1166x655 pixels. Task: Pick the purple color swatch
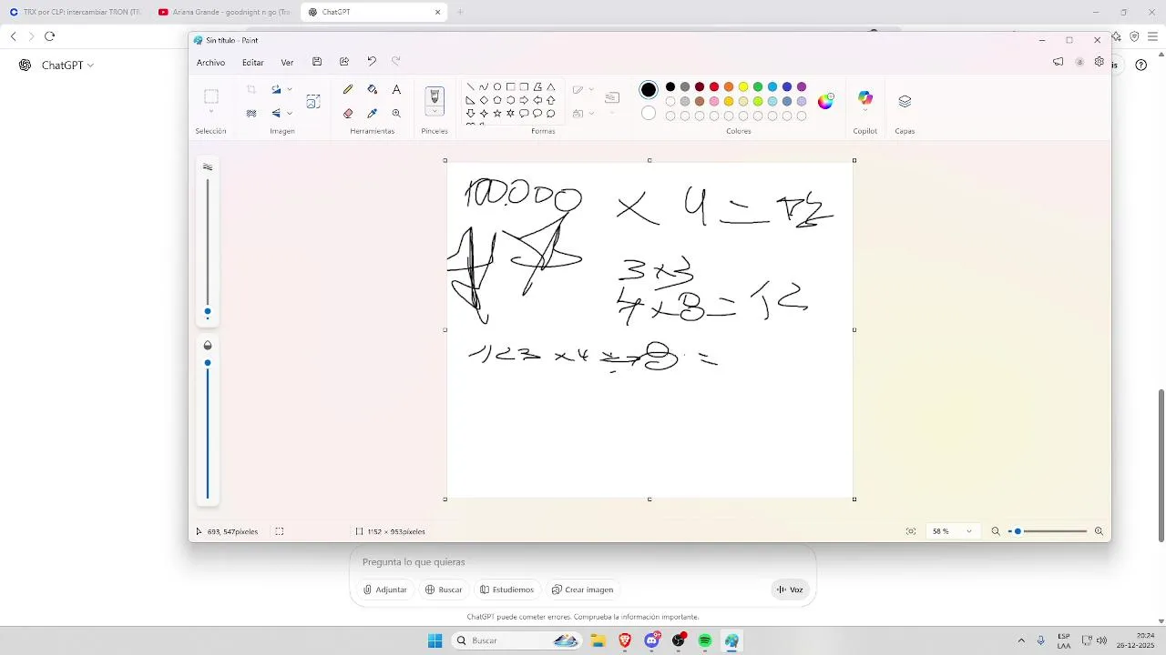tap(802, 87)
